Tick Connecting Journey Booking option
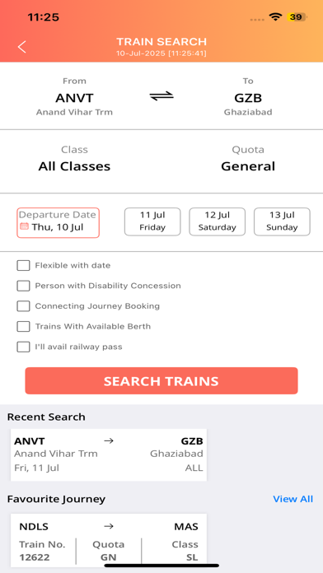Image resolution: width=323 pixels, height=573 pixels. [23, 306]
